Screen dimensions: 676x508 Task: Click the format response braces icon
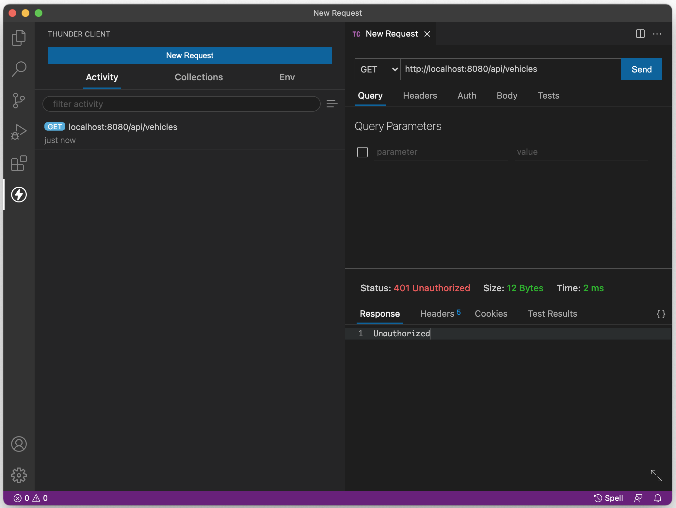pos(661,314)
